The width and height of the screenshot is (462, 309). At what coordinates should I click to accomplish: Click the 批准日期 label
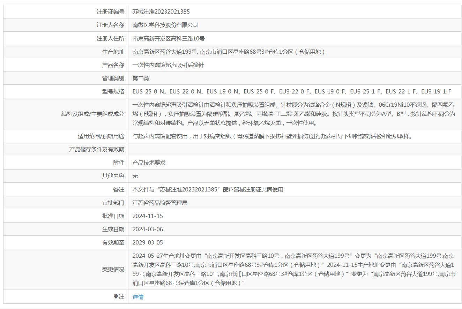113,216
